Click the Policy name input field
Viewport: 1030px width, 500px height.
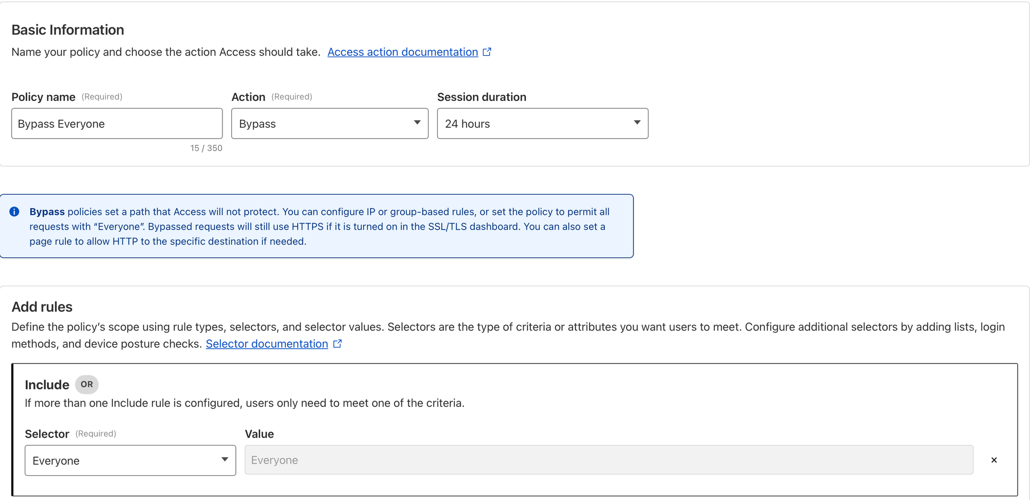point(117,124)
